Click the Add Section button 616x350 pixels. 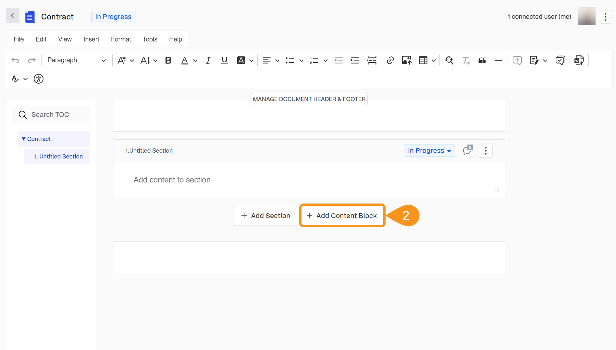click(x=265, y=216)
